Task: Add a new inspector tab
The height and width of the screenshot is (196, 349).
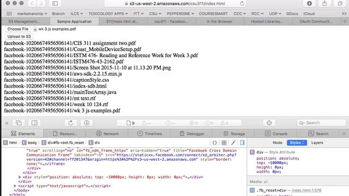Action: click(344, 133)
